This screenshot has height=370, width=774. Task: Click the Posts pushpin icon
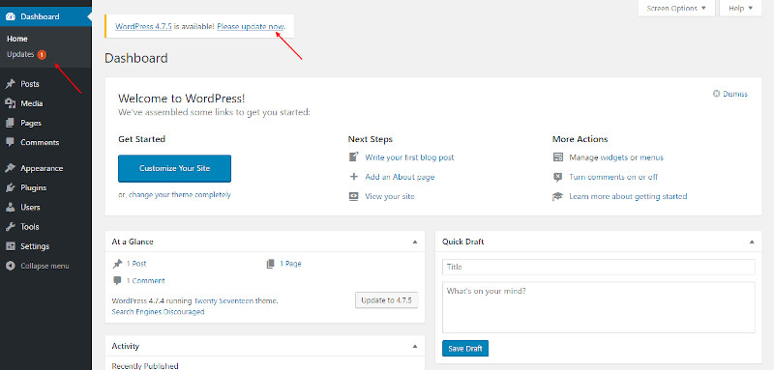tap(10, 84)
